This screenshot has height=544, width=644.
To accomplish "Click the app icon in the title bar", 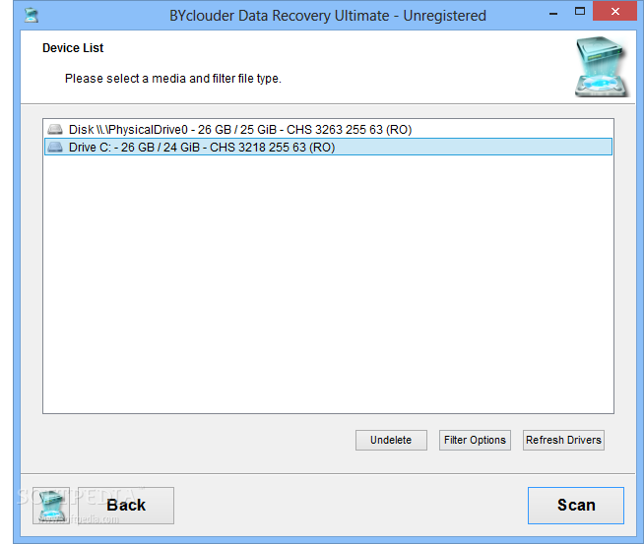I will pyautogui.click(x=32, y=15).
